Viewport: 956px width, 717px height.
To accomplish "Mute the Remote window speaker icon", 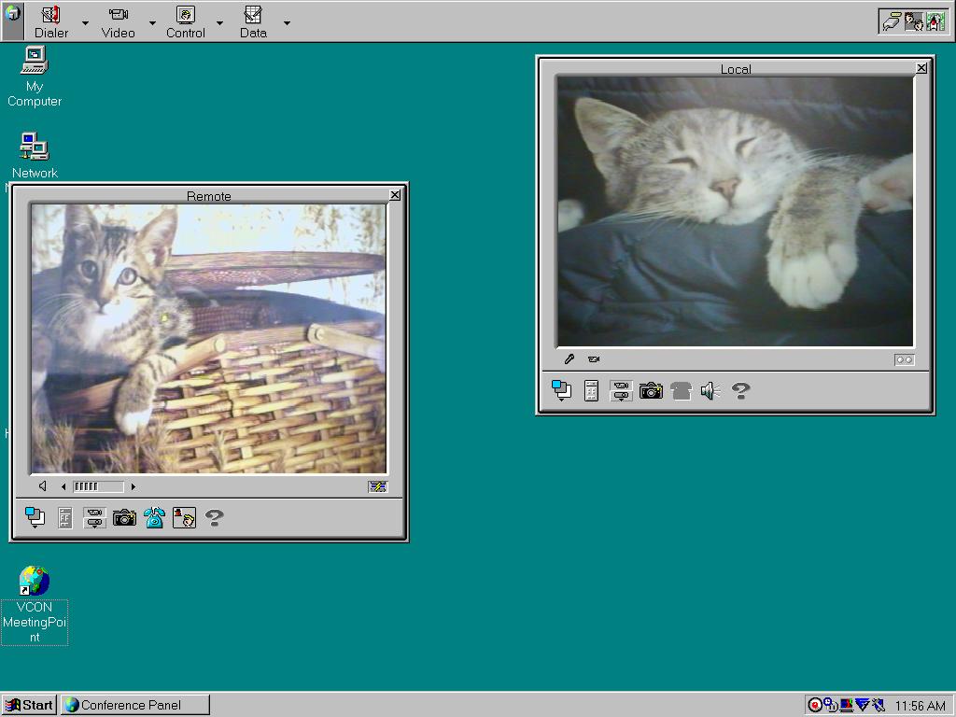I will [43, 485].
